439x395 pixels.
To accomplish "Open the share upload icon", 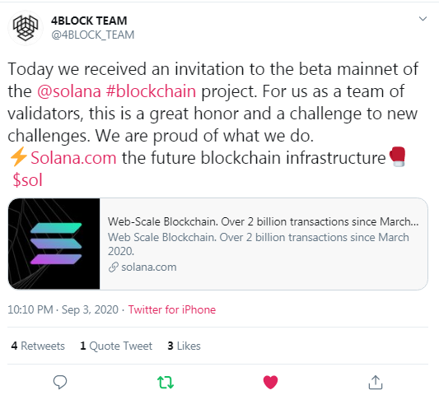I will (376, 382).
